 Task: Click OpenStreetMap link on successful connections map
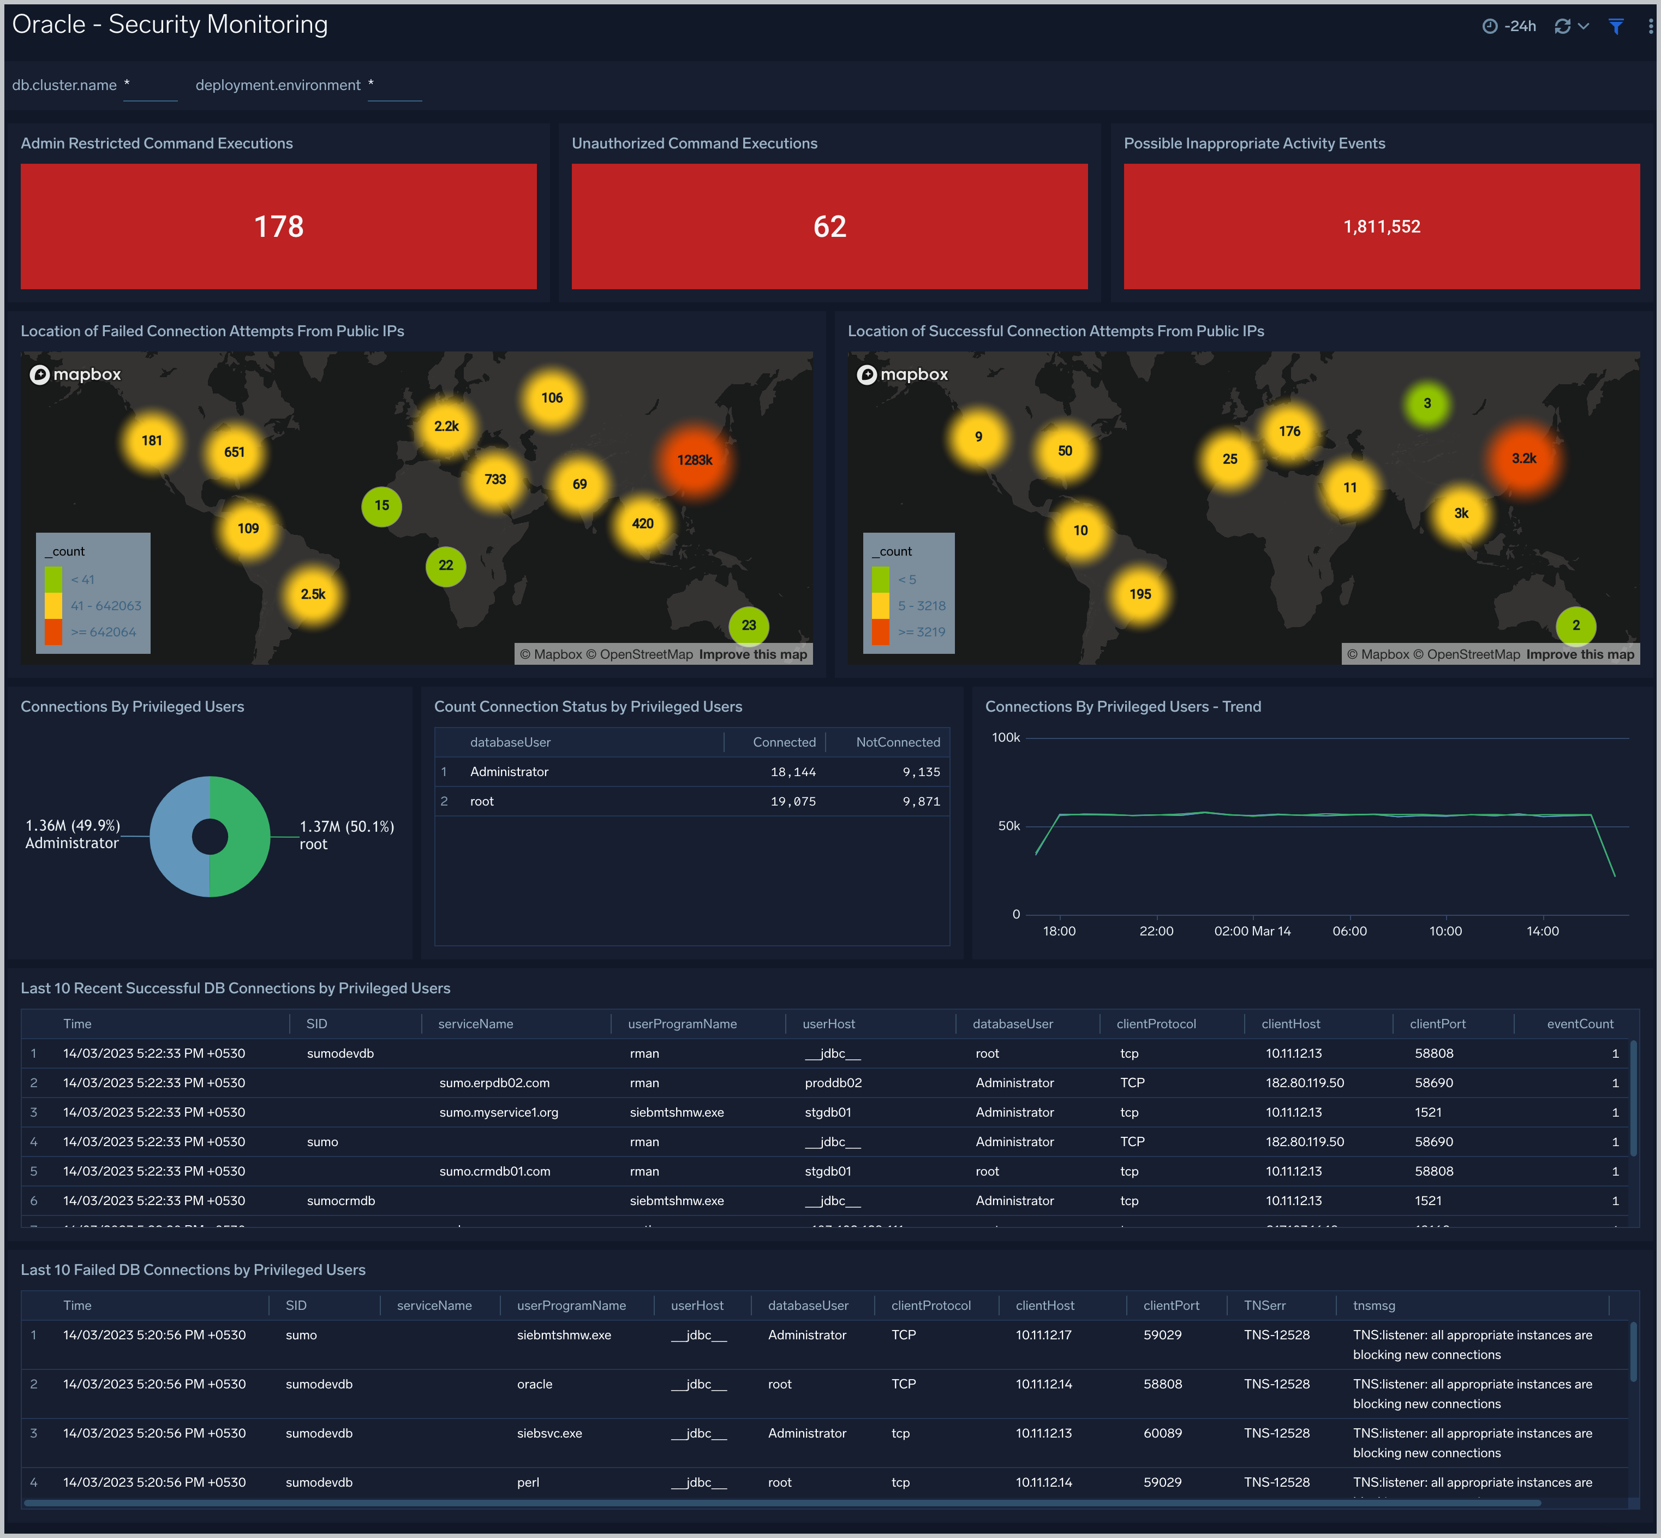(1466, 654)
